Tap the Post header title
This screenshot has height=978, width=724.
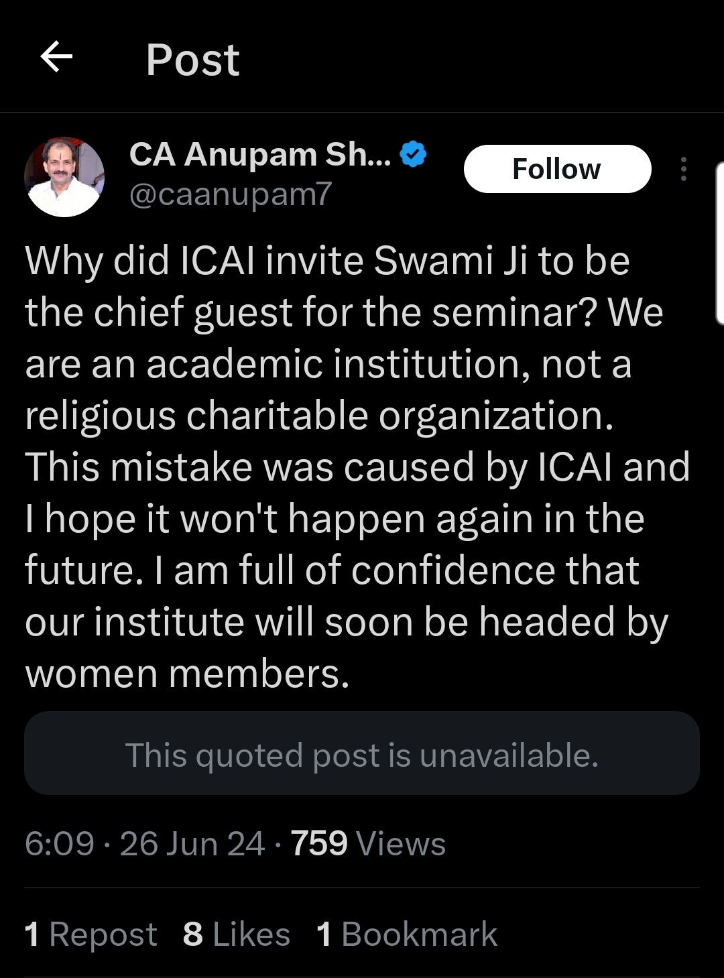pos(192,60)
